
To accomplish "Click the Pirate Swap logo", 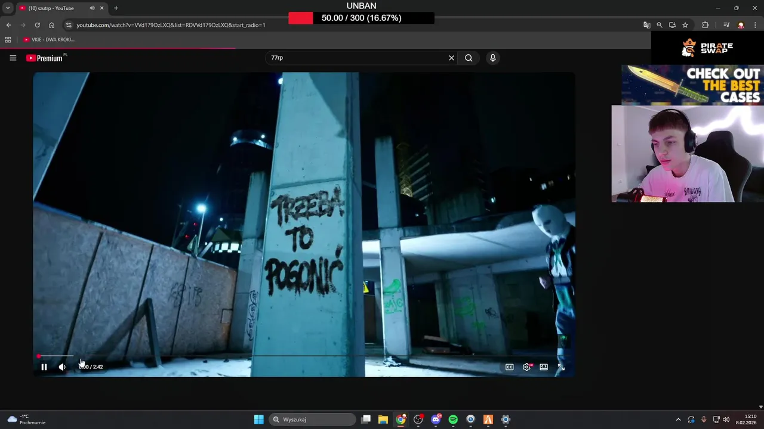I will coord(707,48).
